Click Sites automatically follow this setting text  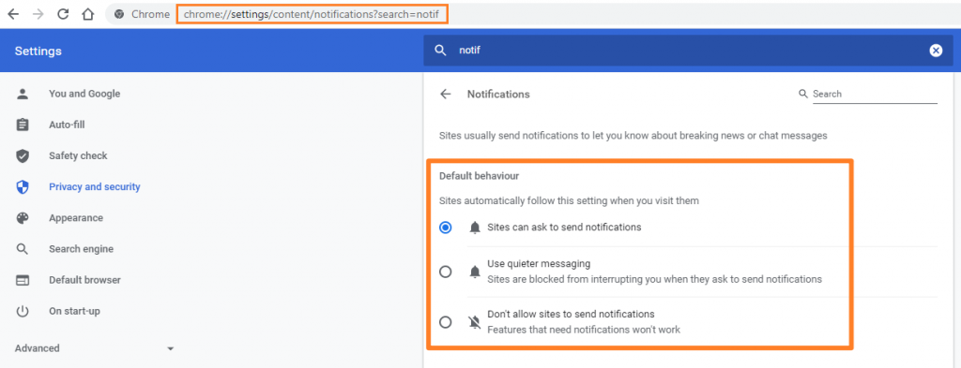tap(569, 200)
